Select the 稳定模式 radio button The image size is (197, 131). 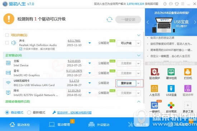(x=7, y=112)
